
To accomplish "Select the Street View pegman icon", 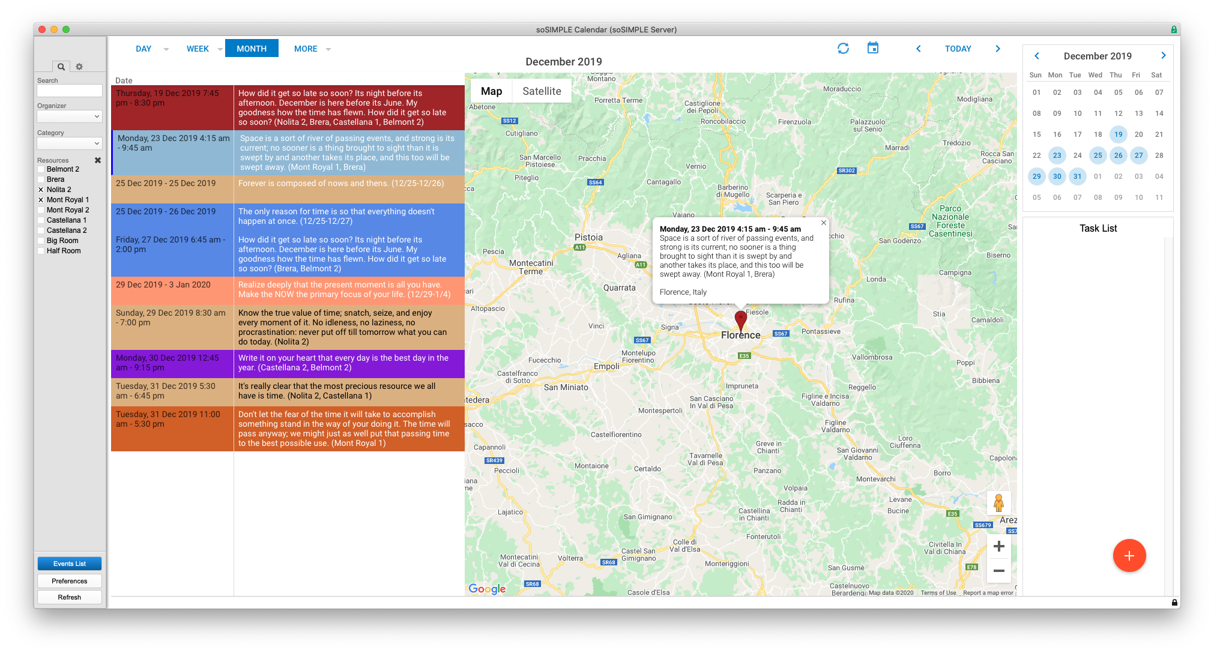I will click(999, 503).
